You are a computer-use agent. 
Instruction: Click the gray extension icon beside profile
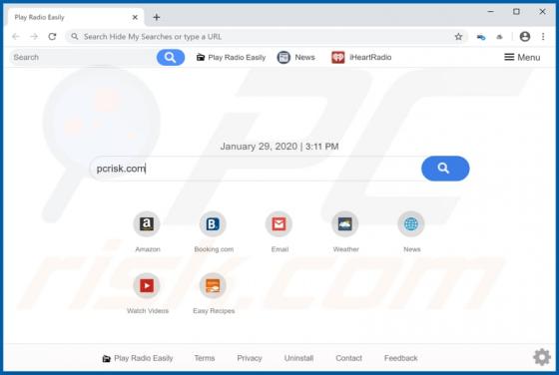(x=499, y=37)
